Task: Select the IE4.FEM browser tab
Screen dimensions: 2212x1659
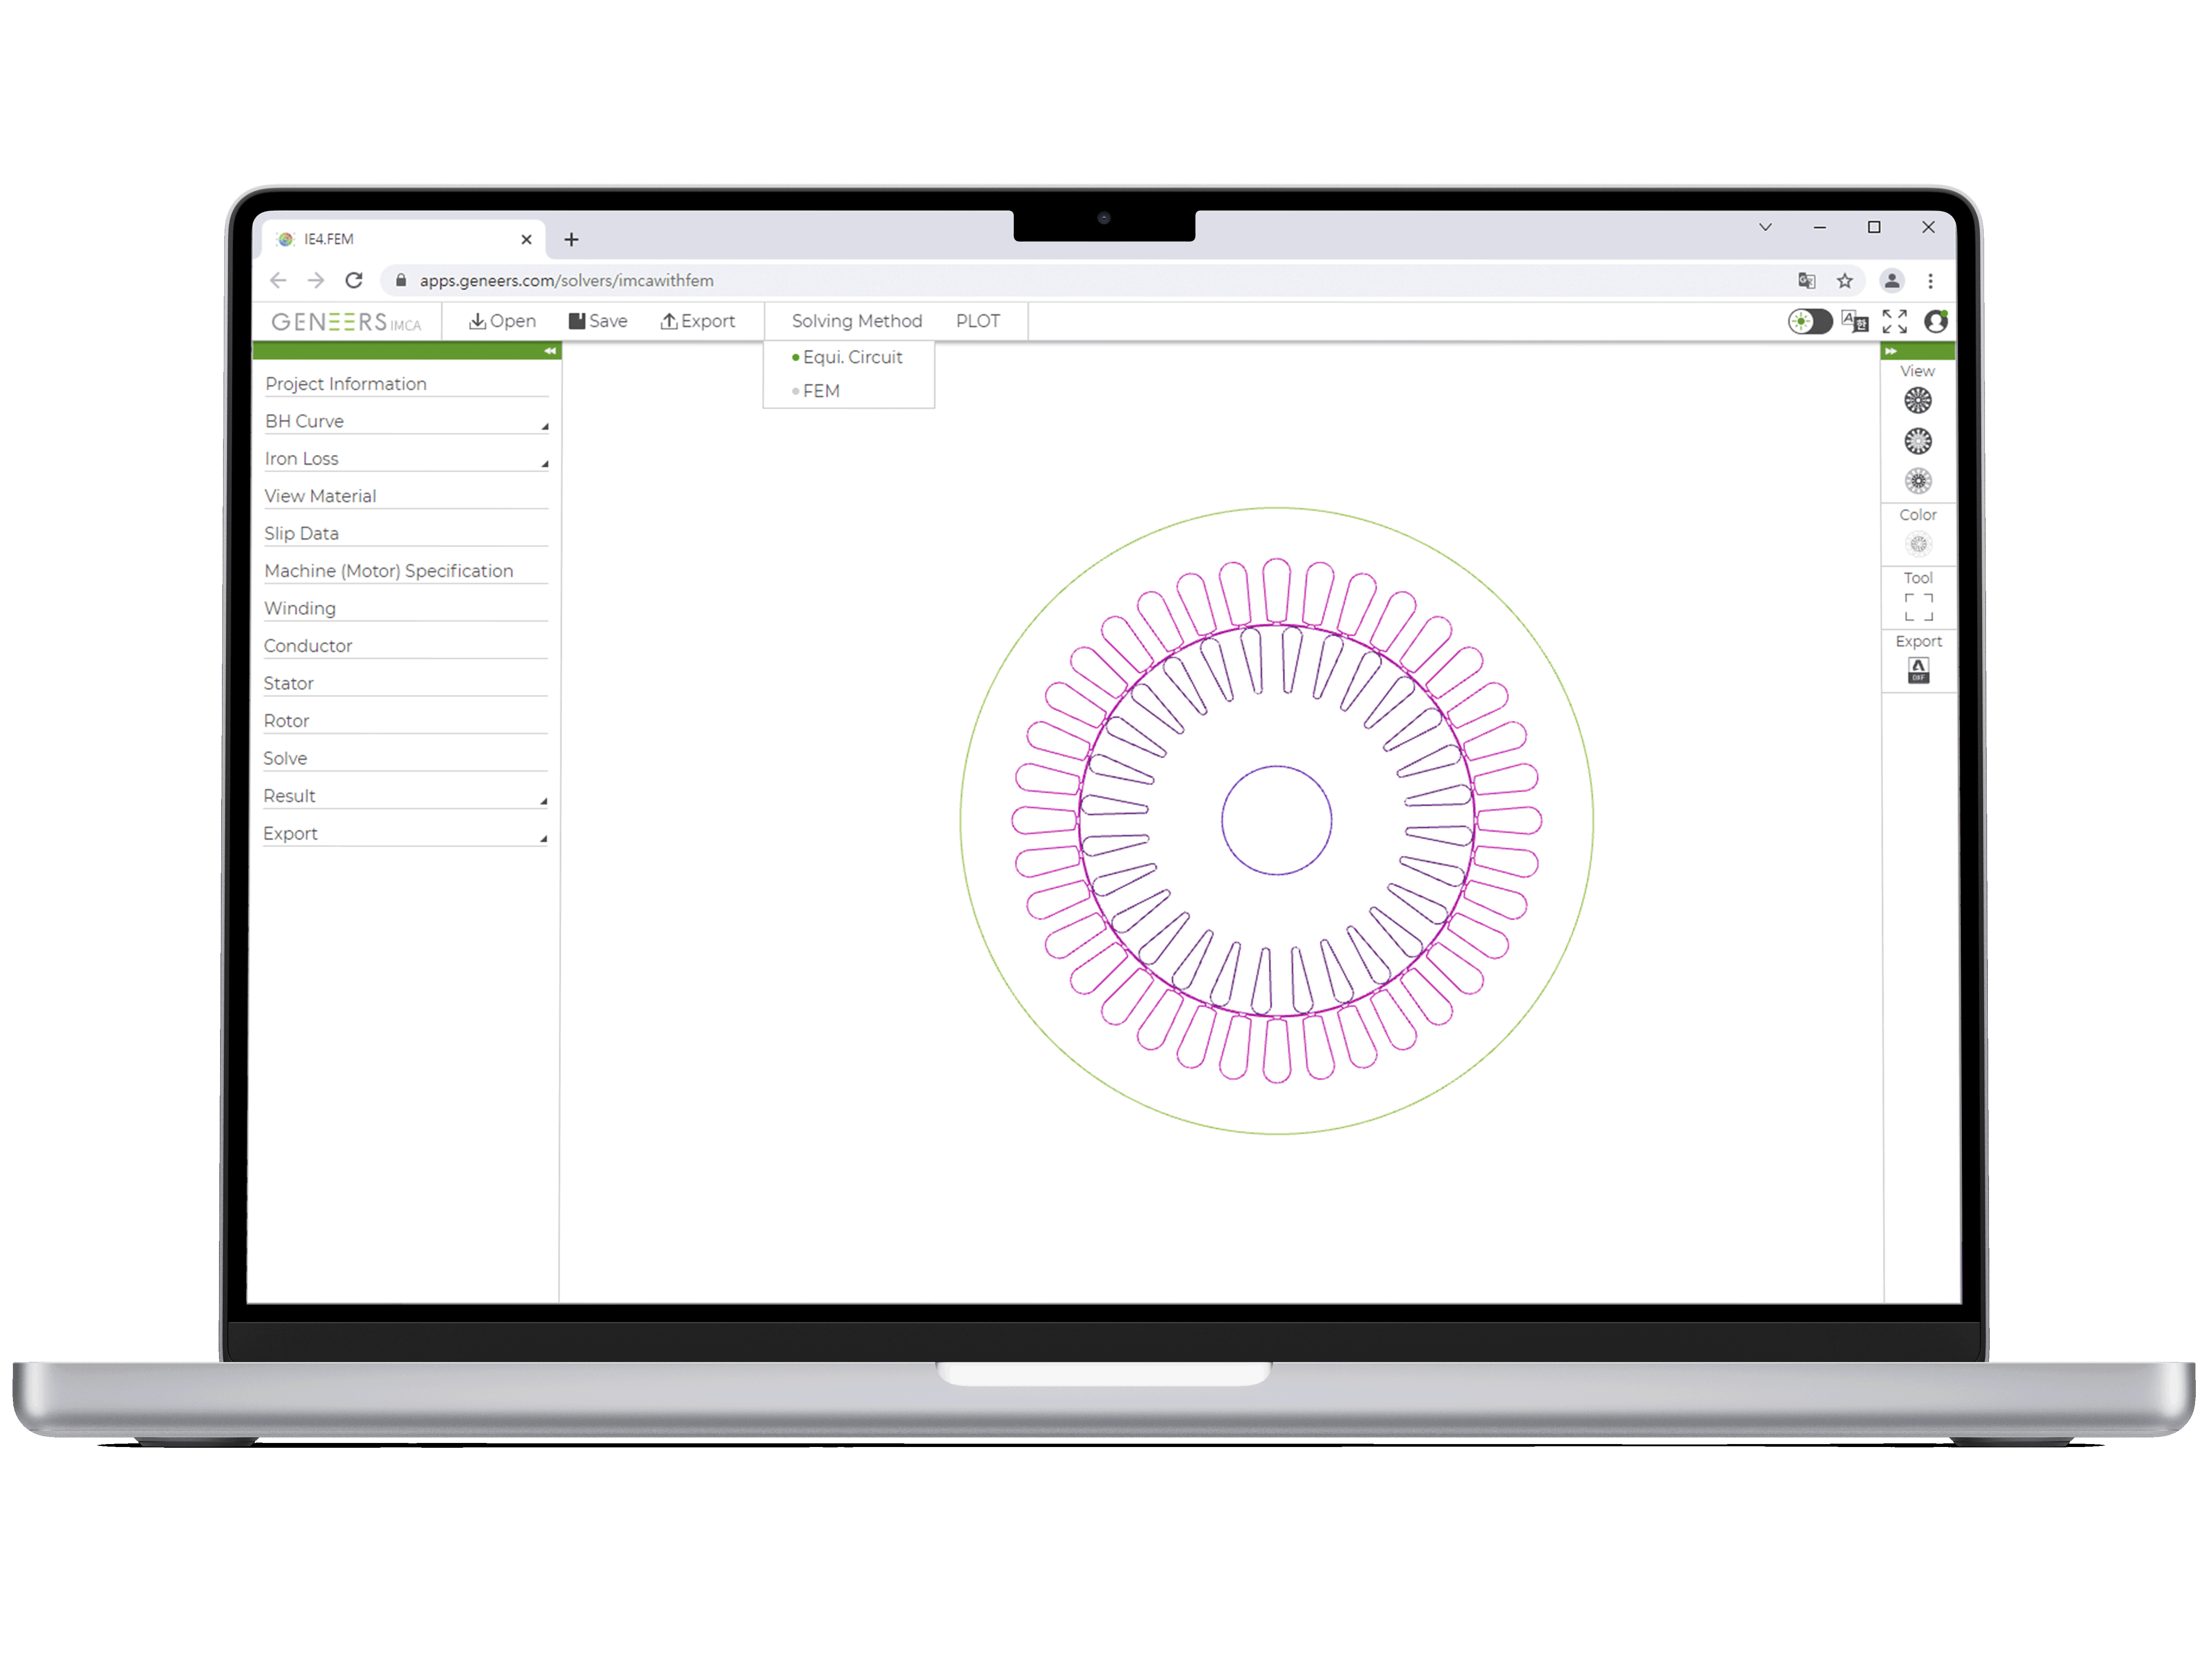Action: pos(404,239)
